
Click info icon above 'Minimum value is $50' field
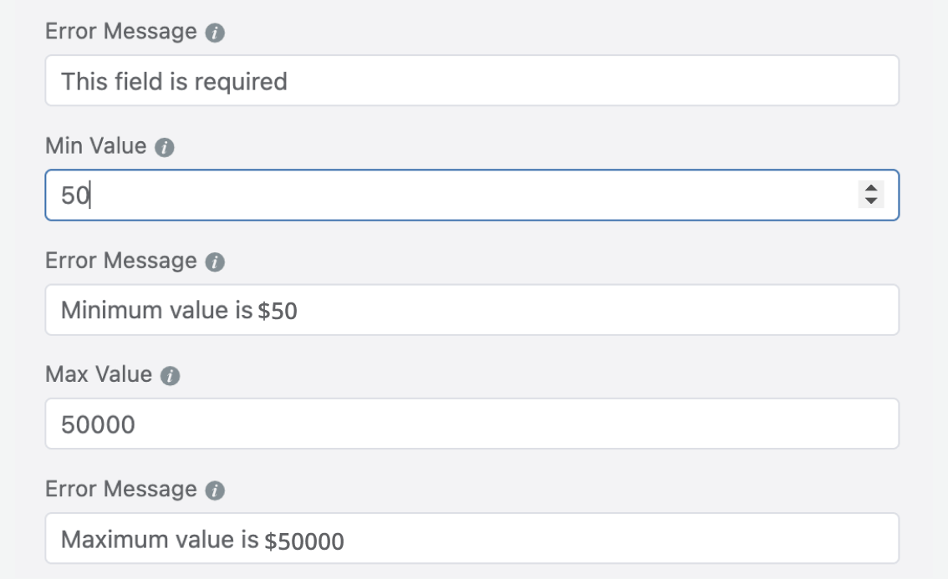[x=216, y=262]
